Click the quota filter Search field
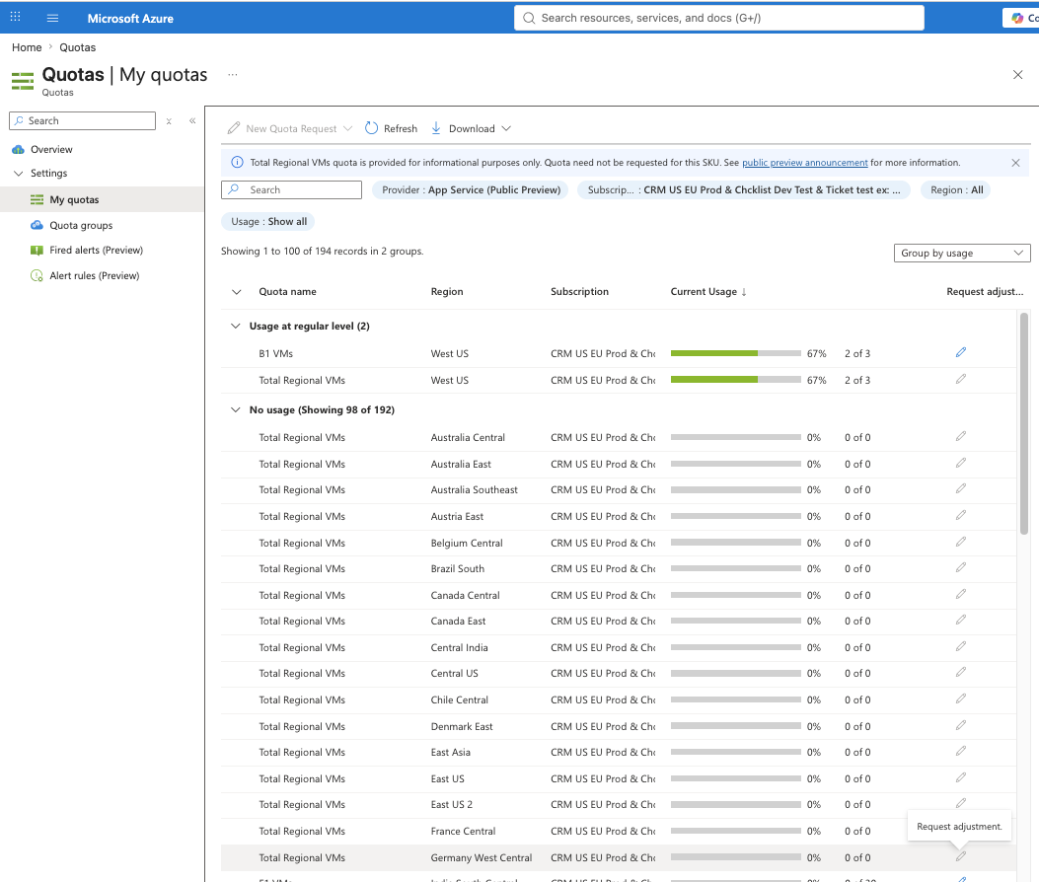This screenshot has width=1039, height=882. [291, 189]
